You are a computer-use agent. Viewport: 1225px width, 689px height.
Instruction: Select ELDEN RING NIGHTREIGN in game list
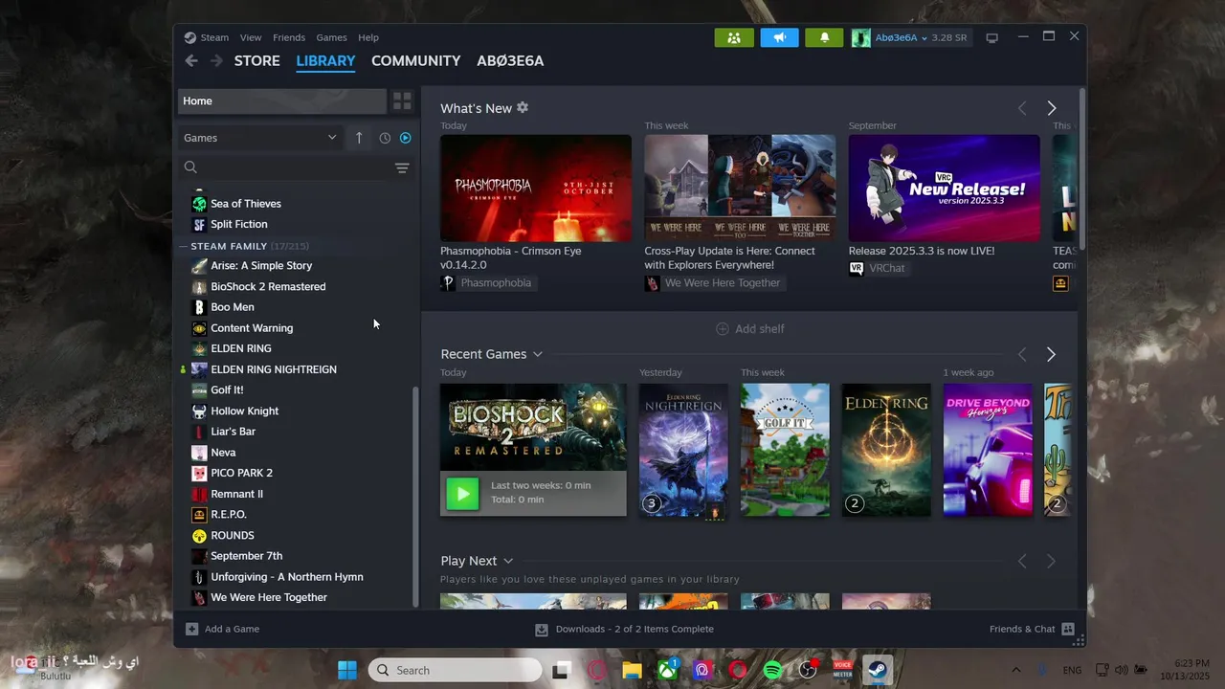click(274, 369)
